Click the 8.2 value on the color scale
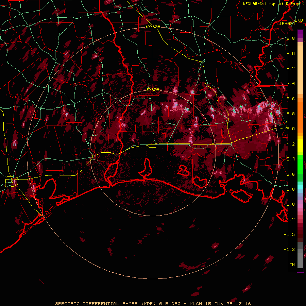Screen dimensions: 306x306 291,68
